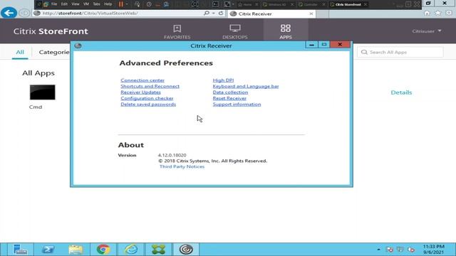Open the browser Tools gear icon

[x=449, y=13]
